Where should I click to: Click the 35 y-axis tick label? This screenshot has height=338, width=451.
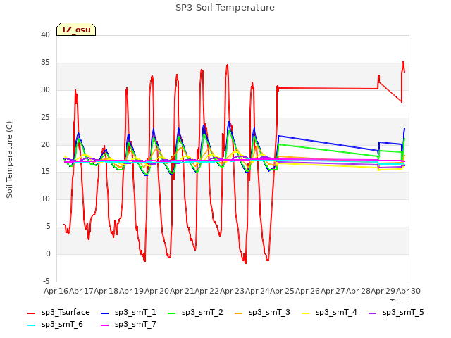[45, 63]
